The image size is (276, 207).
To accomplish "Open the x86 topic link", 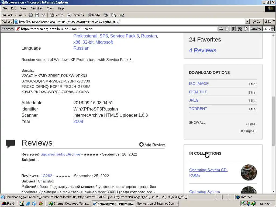I will [77, 42].
